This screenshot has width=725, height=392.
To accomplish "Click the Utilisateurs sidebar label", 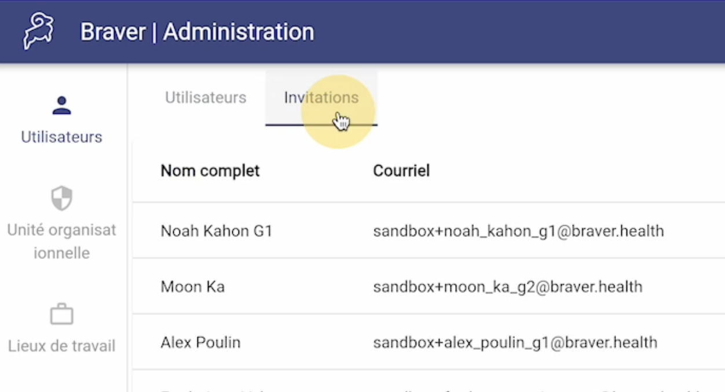I will (x=61, y=137).
